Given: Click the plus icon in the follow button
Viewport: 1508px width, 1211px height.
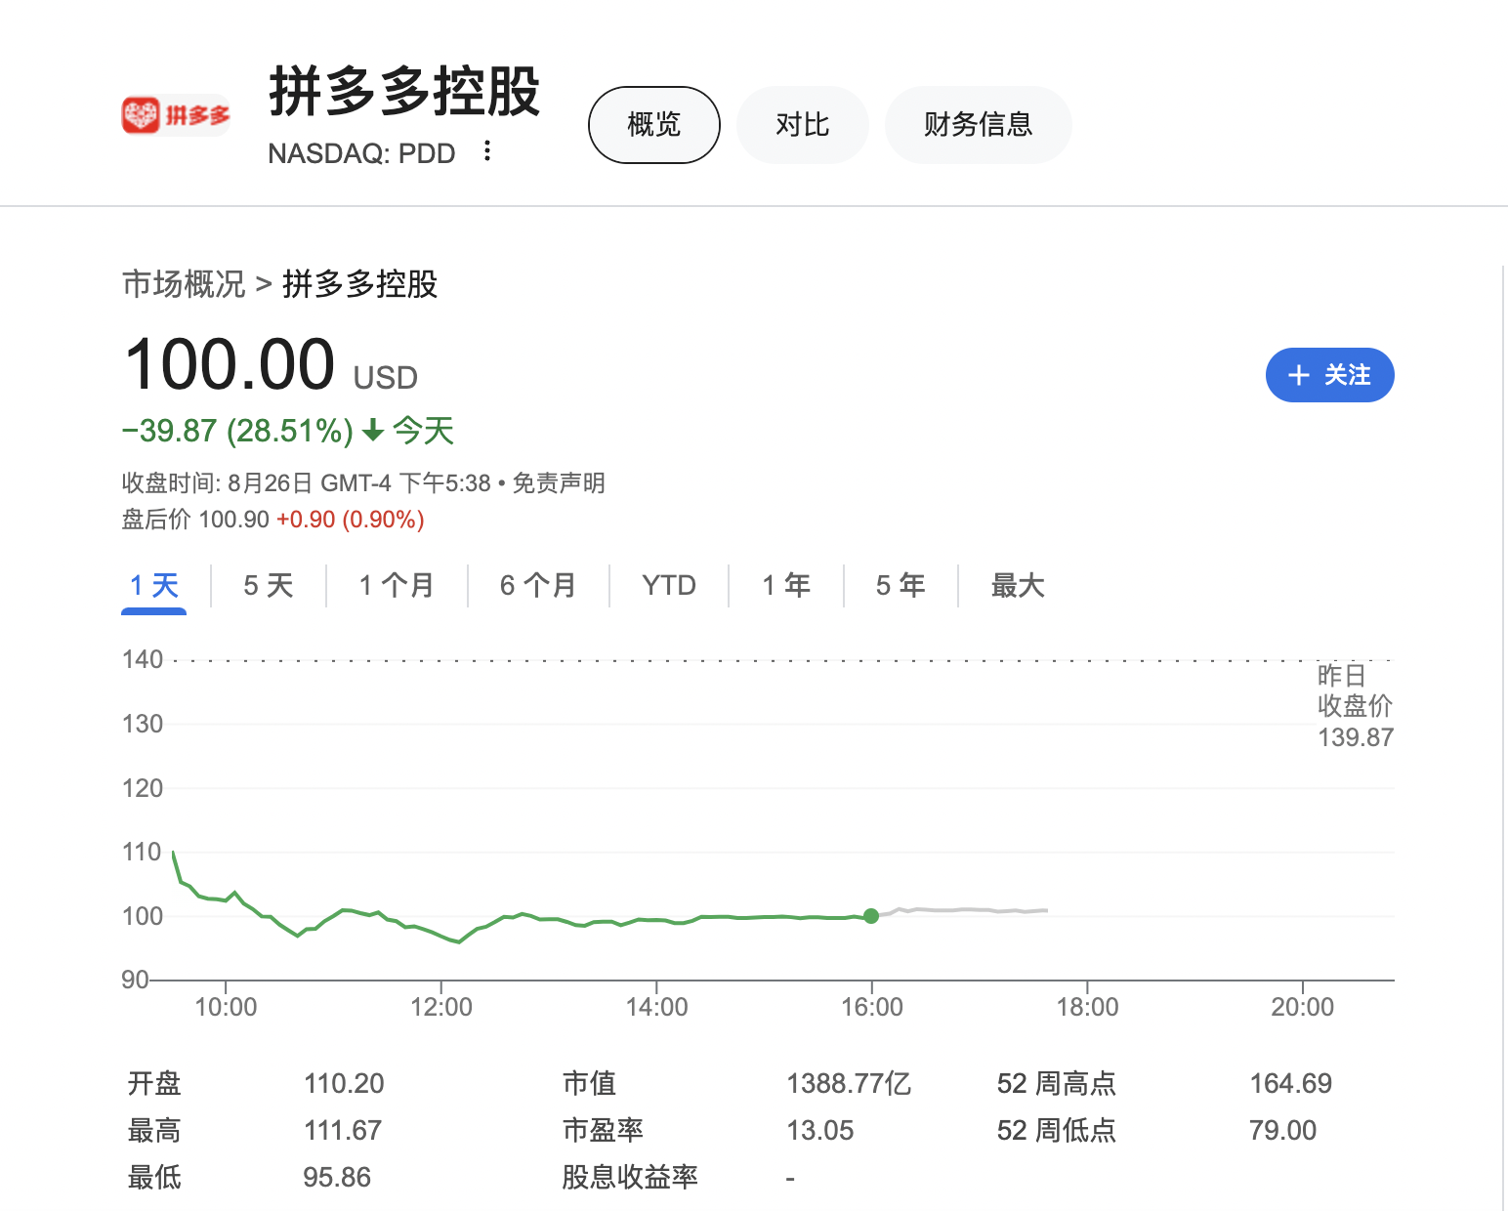Looking at the screenshot, I should tap(1298, 376).
